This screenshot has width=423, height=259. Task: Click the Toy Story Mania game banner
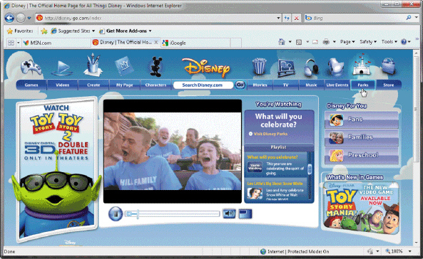[x=361, y=208]
